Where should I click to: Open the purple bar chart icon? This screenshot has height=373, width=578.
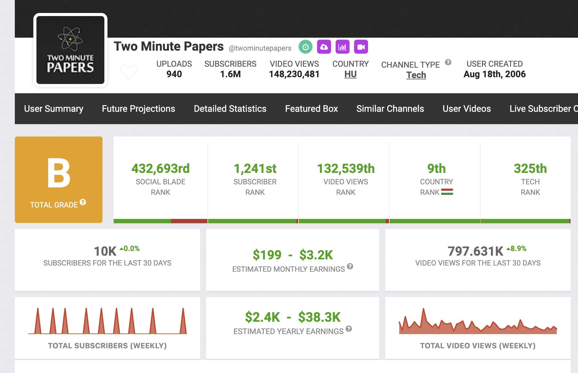point(342,47)
